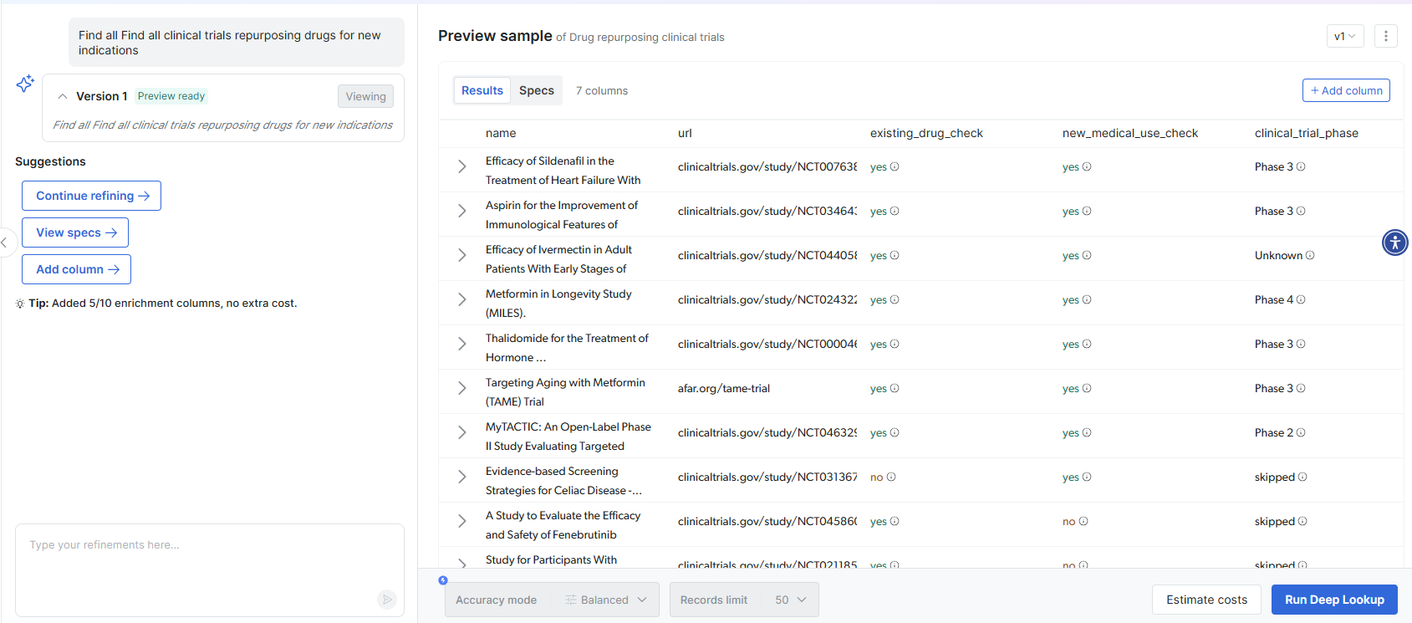Screen dimensions: 1412x623
Task: Click the sparkle AI assistant icon
Action: [25, 84]
